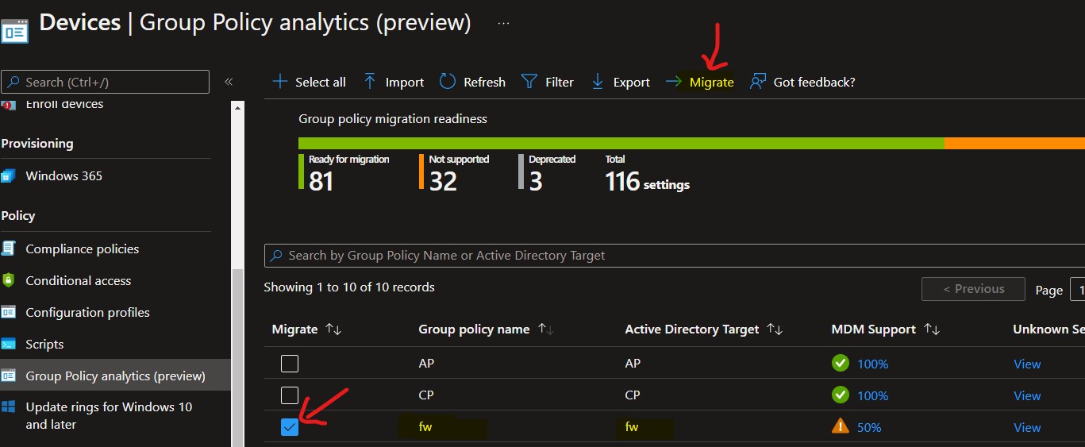Export the group policy records
Viewport: 1085px width, 447px height.
click(x=621, y=82)
